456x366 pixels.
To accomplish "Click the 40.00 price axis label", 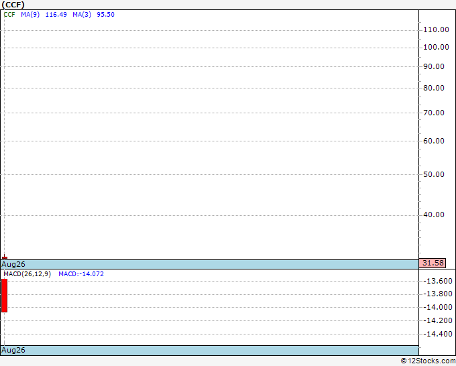I will 434,215.
